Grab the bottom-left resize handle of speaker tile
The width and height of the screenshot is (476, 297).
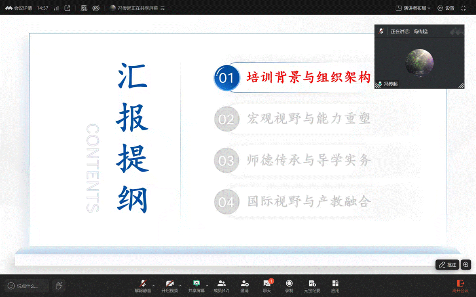click(x=377, y=86)
